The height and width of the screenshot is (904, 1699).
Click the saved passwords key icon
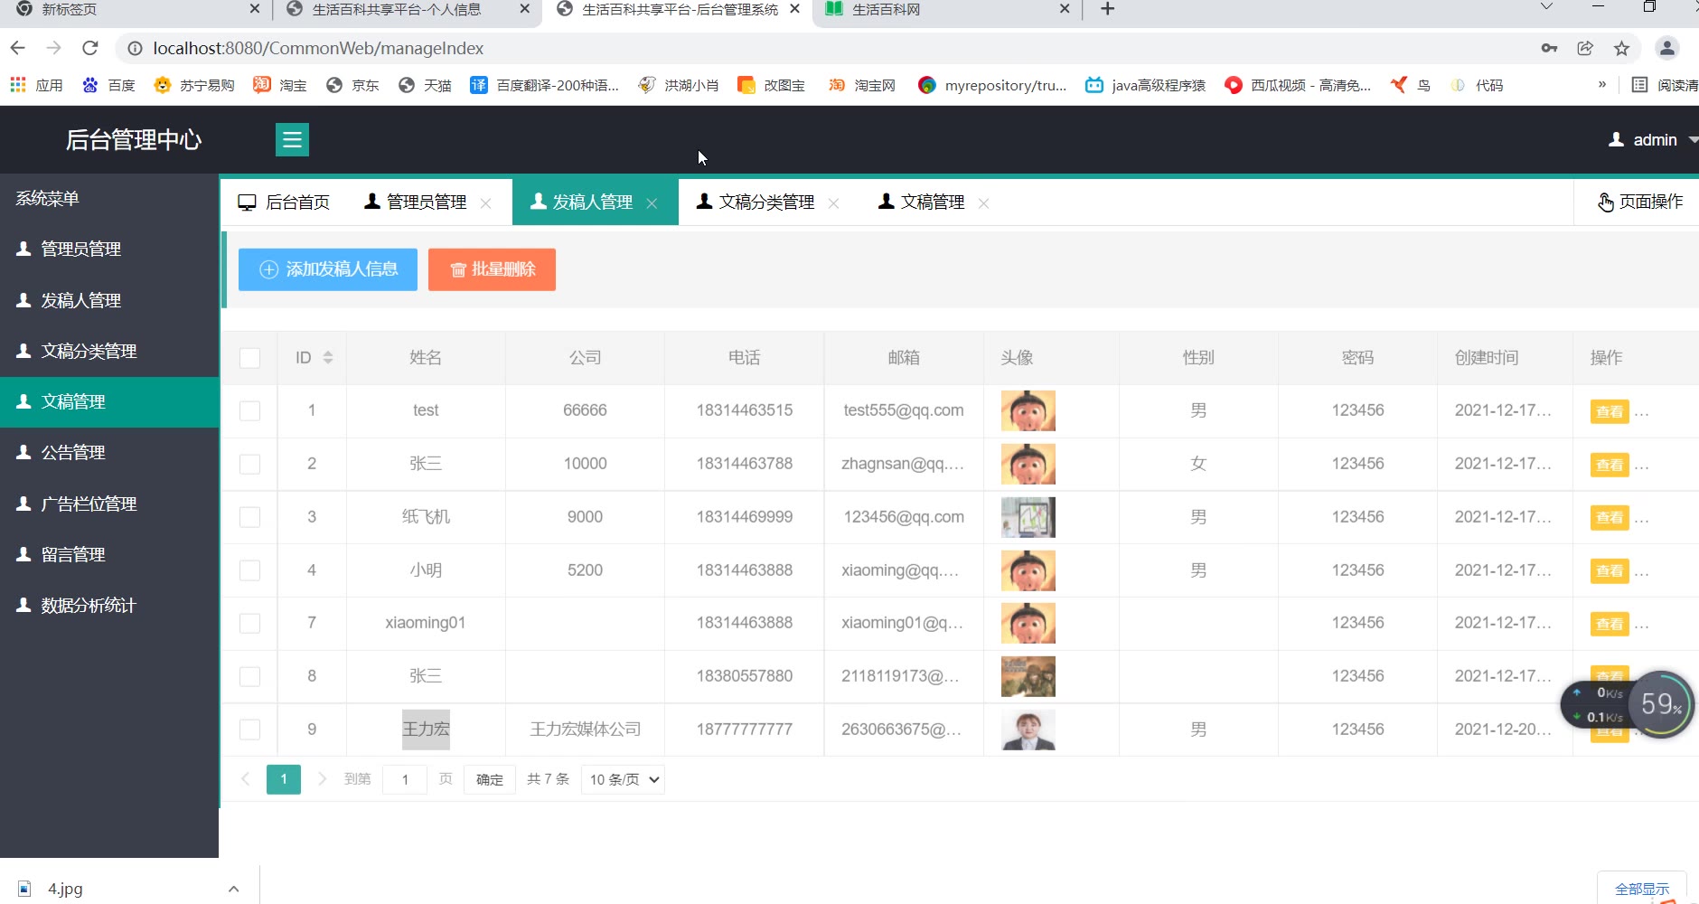(1549, 48)
